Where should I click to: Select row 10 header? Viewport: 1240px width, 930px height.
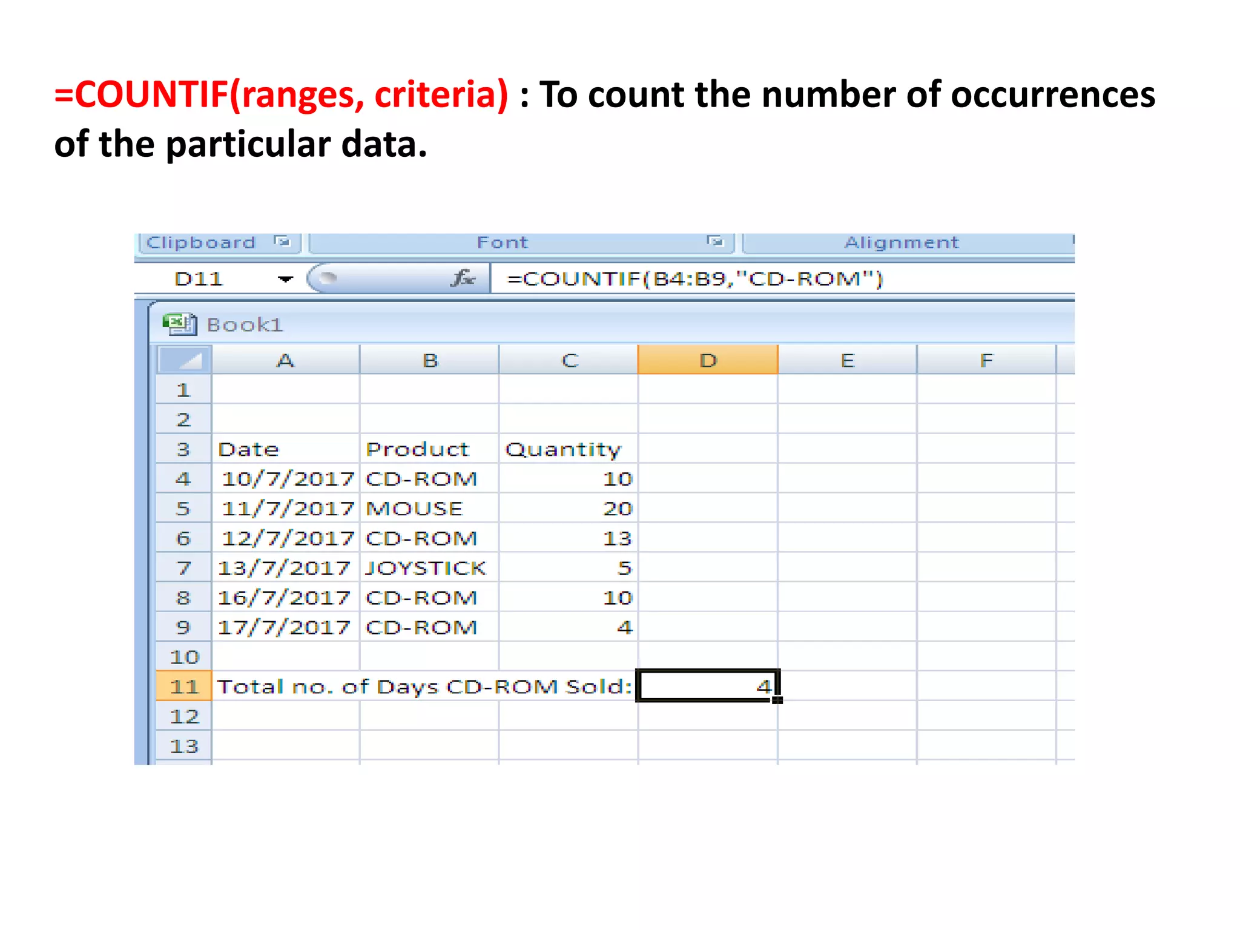184,656
